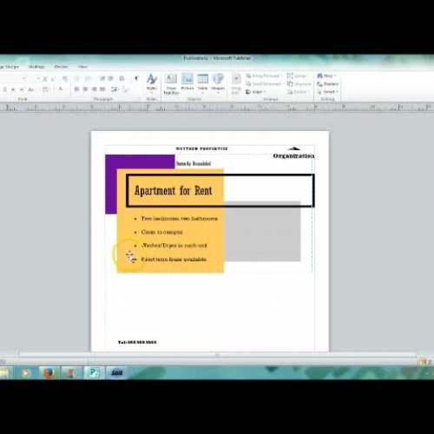Insert a Picture from the ribbon
The width and height of the screenshot is (434, 434).
point(187,82)
